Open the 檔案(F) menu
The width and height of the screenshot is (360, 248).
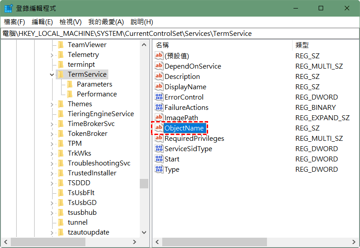[14, 22]
